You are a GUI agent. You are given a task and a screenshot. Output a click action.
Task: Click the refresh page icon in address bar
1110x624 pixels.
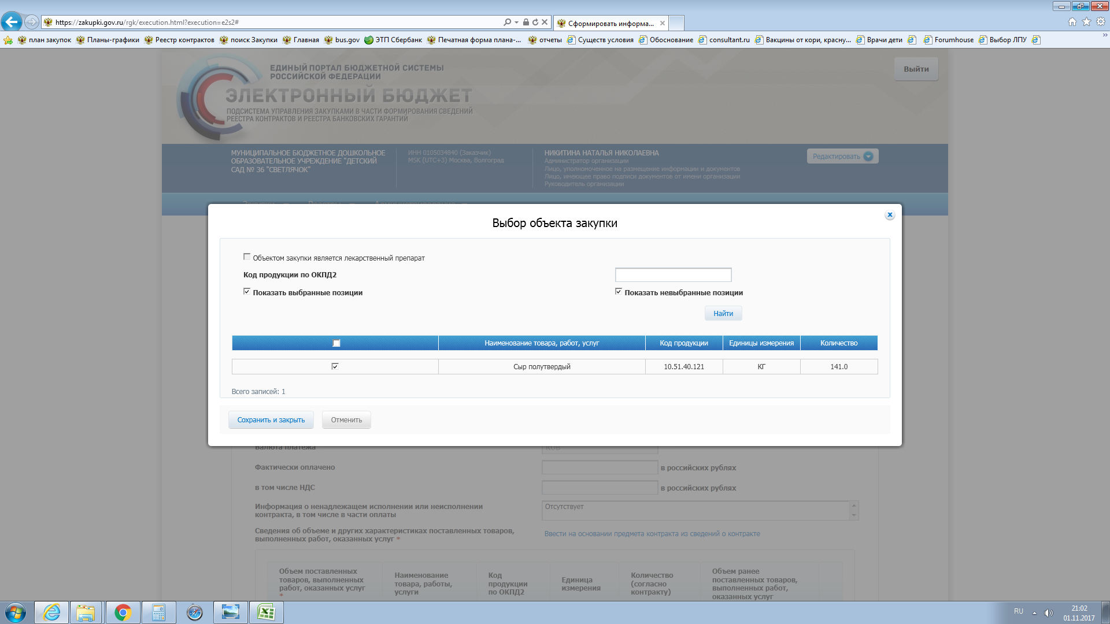pyautogui.click(x=535, y=22)
